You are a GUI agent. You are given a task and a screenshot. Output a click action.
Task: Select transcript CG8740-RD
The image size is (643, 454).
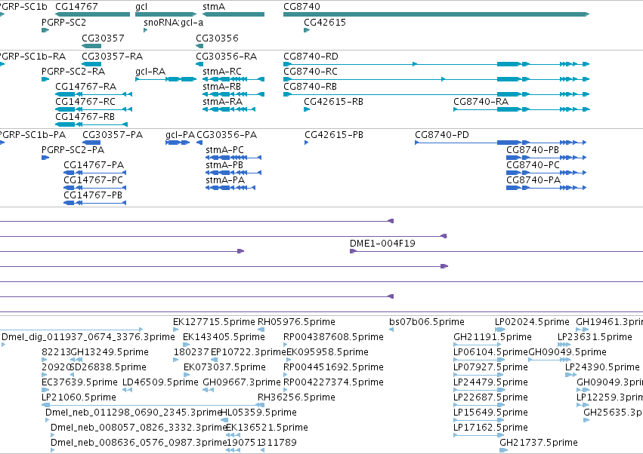[436, 64]
